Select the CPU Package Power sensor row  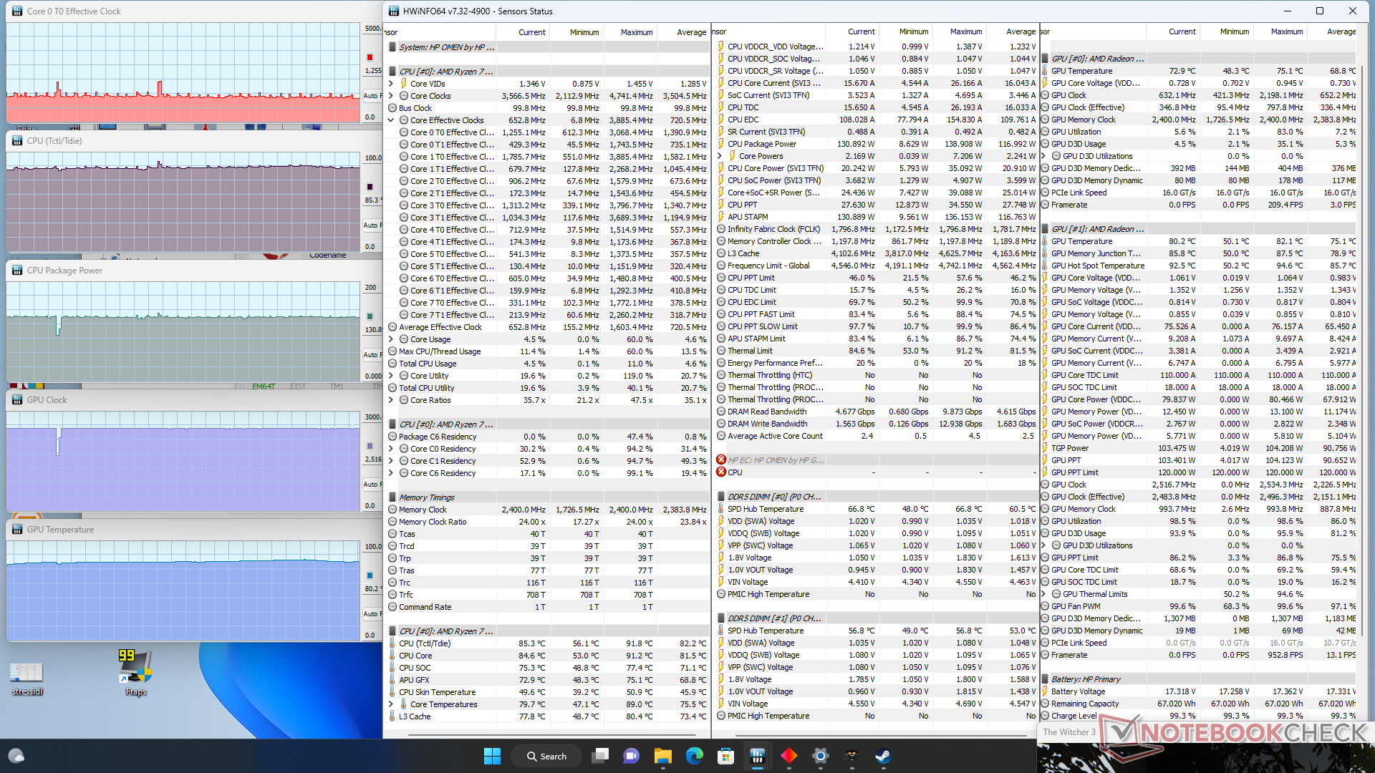(x=761, y=144)
